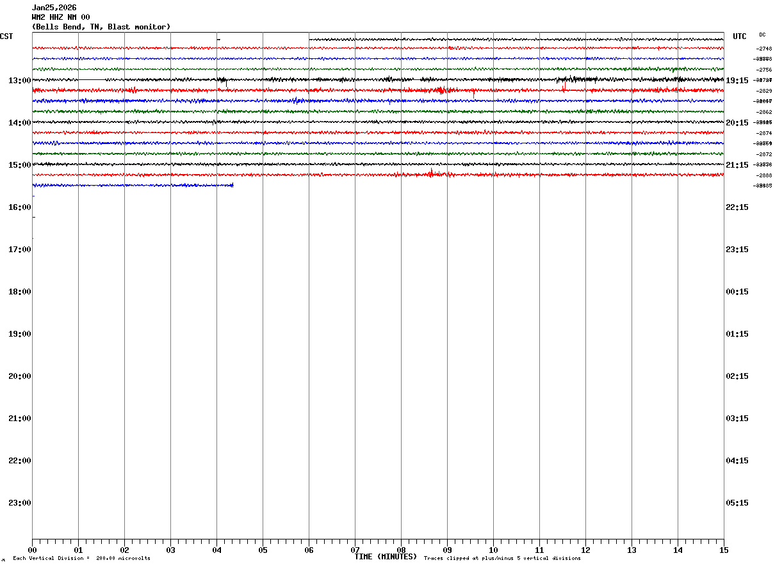The height and width of the screenshot is (567, 775).
Task: Click the UTC timezone label
Action: coord(740,36)
